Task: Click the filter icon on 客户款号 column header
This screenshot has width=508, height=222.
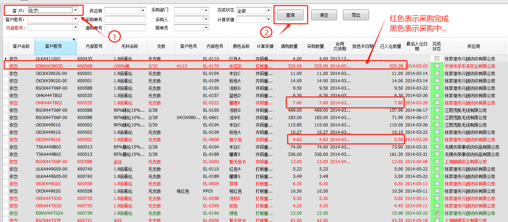Action: (74, 40)
